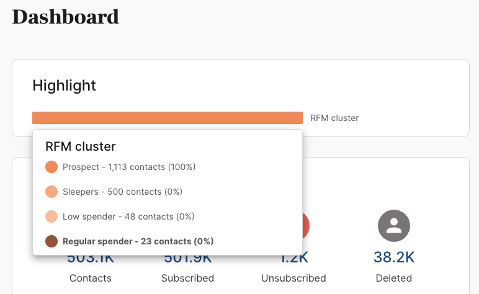
Task: Click the Low spender pale dot
Action: [51, 216]
